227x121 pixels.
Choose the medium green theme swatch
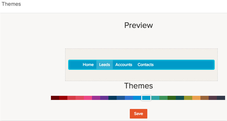pyautogui.click(x=163, y=98)
